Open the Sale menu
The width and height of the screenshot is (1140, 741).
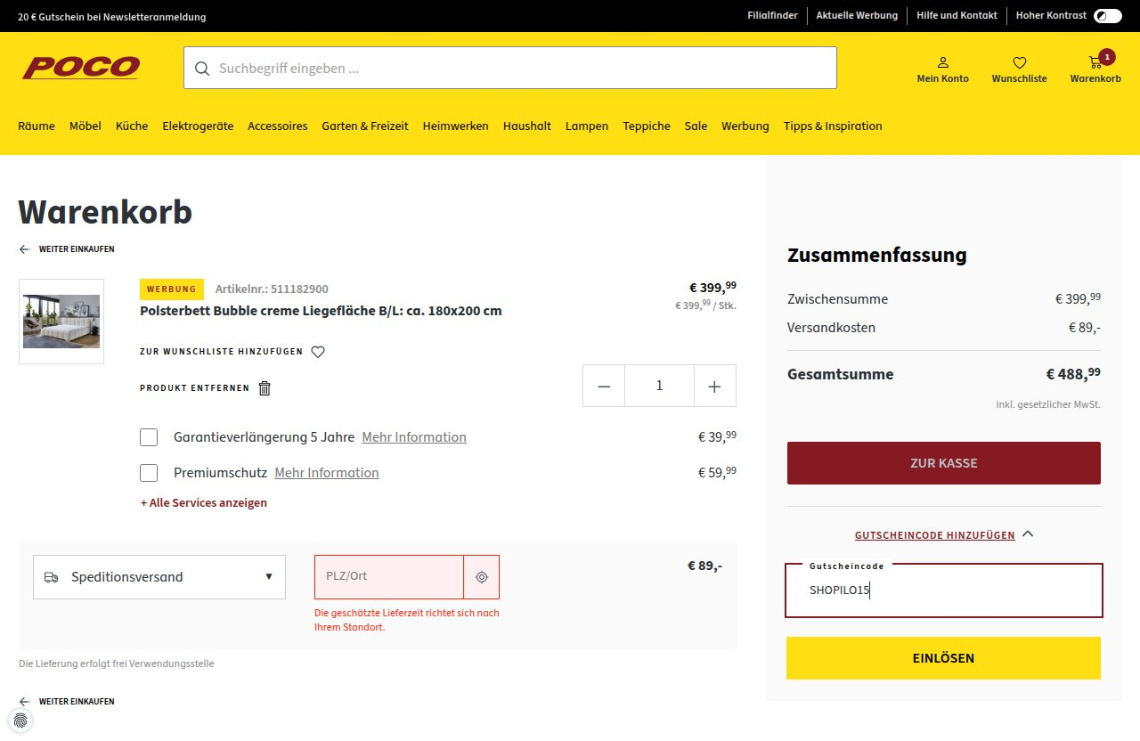[696, 126]
